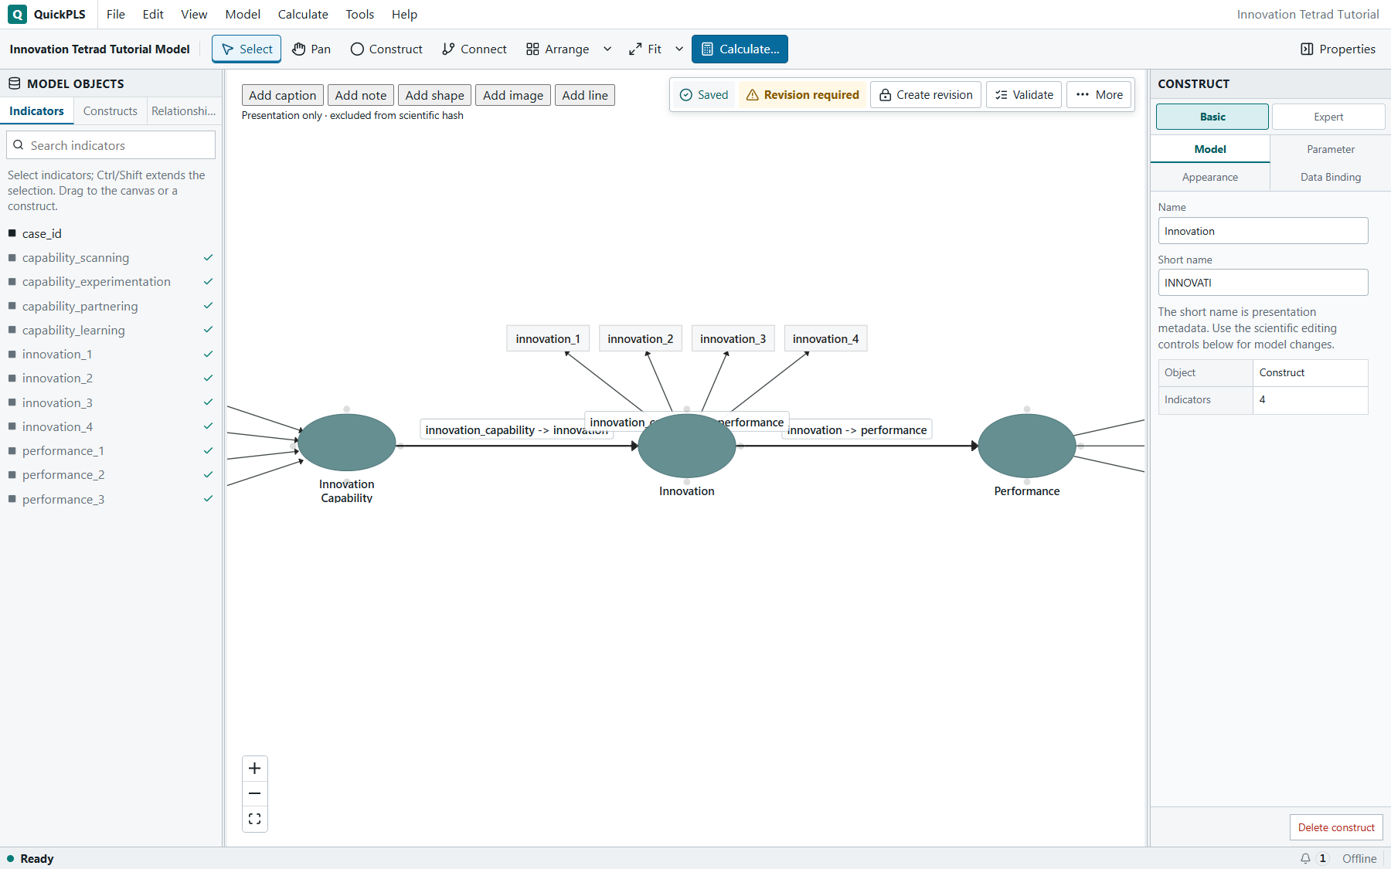Open the Edit menu
Screen dimensions: 1391x869
[153, 14]
